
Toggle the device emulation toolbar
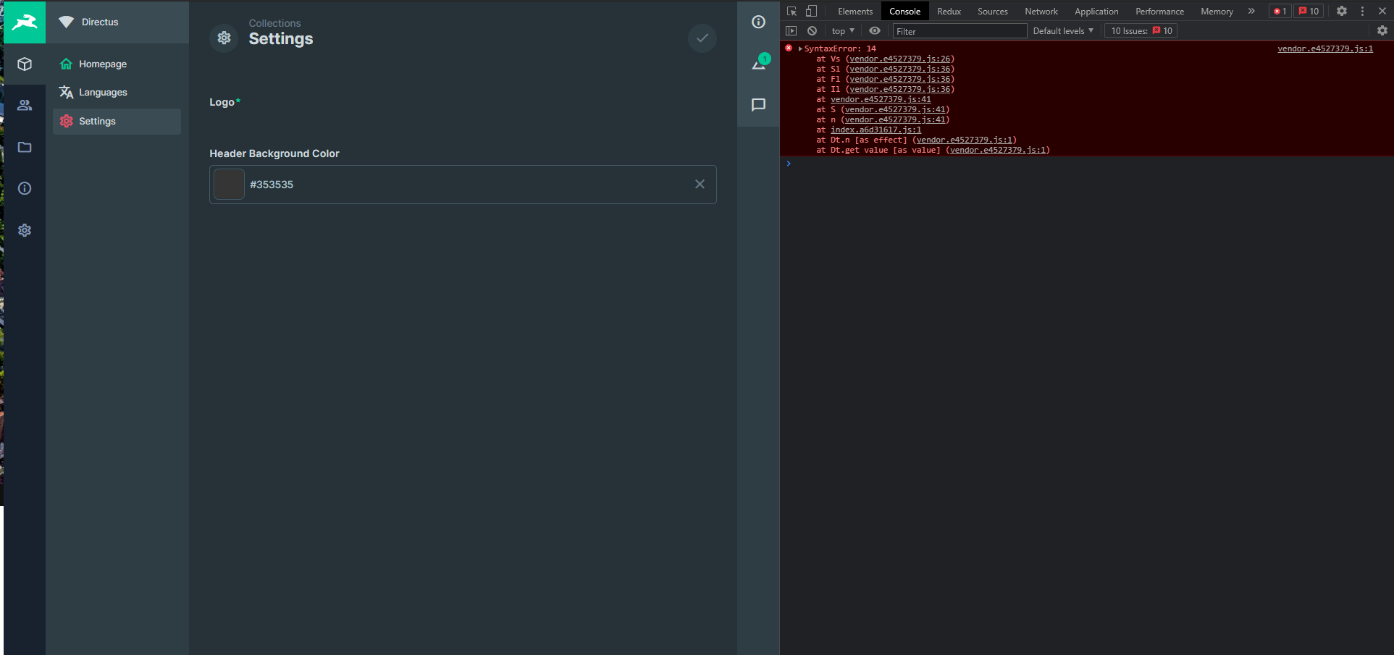(811, 11)
